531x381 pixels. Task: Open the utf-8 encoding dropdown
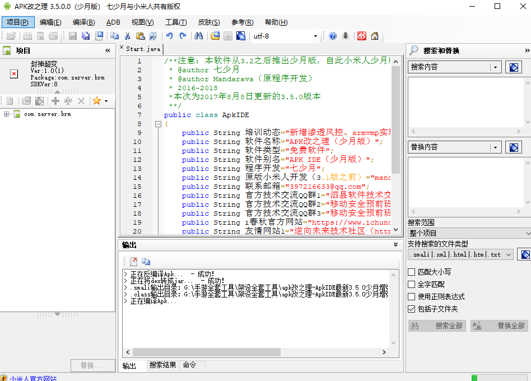[315, 36]
